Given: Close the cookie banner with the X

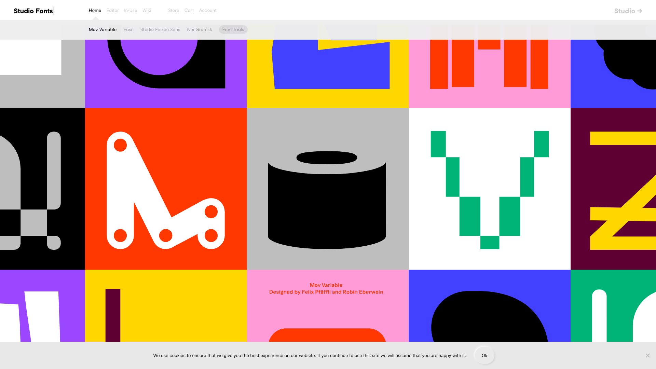Looking at the screenshot, I should point(647,355).
